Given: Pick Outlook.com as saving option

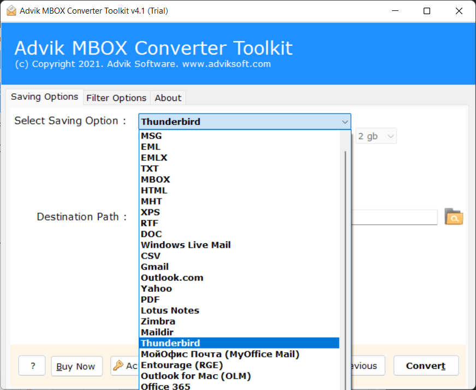Looking at the screenshot, I should click(x=239, y=278).
